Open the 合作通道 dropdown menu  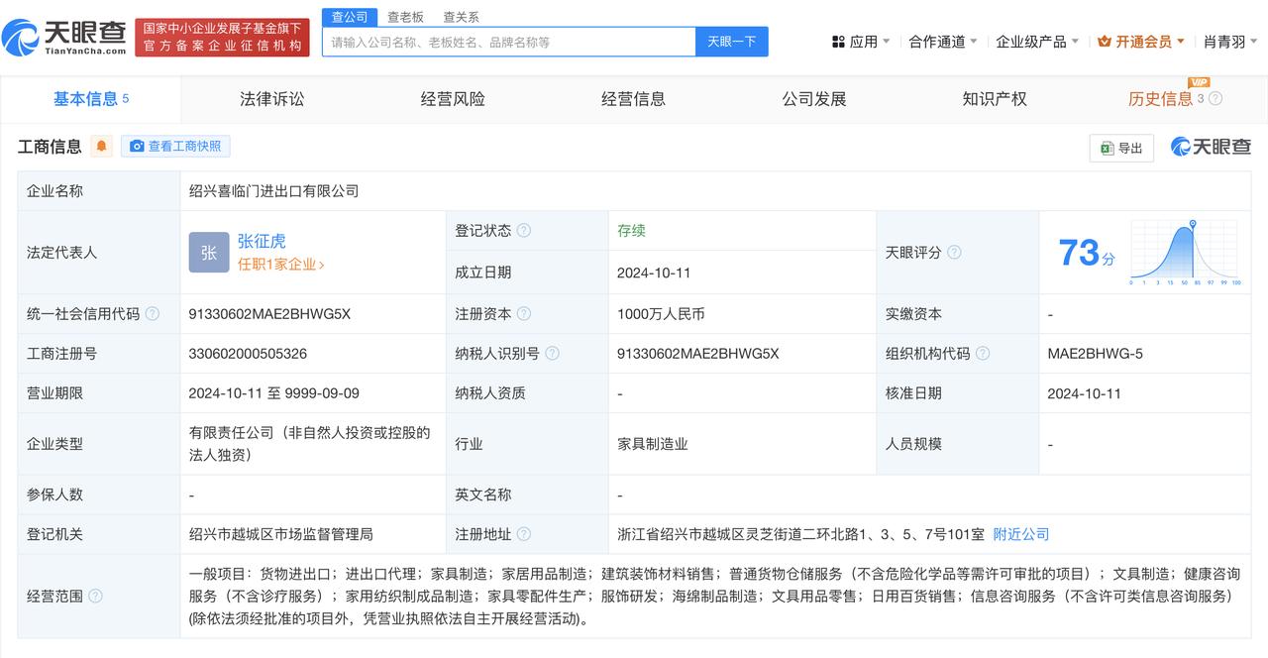click(943, 42)
